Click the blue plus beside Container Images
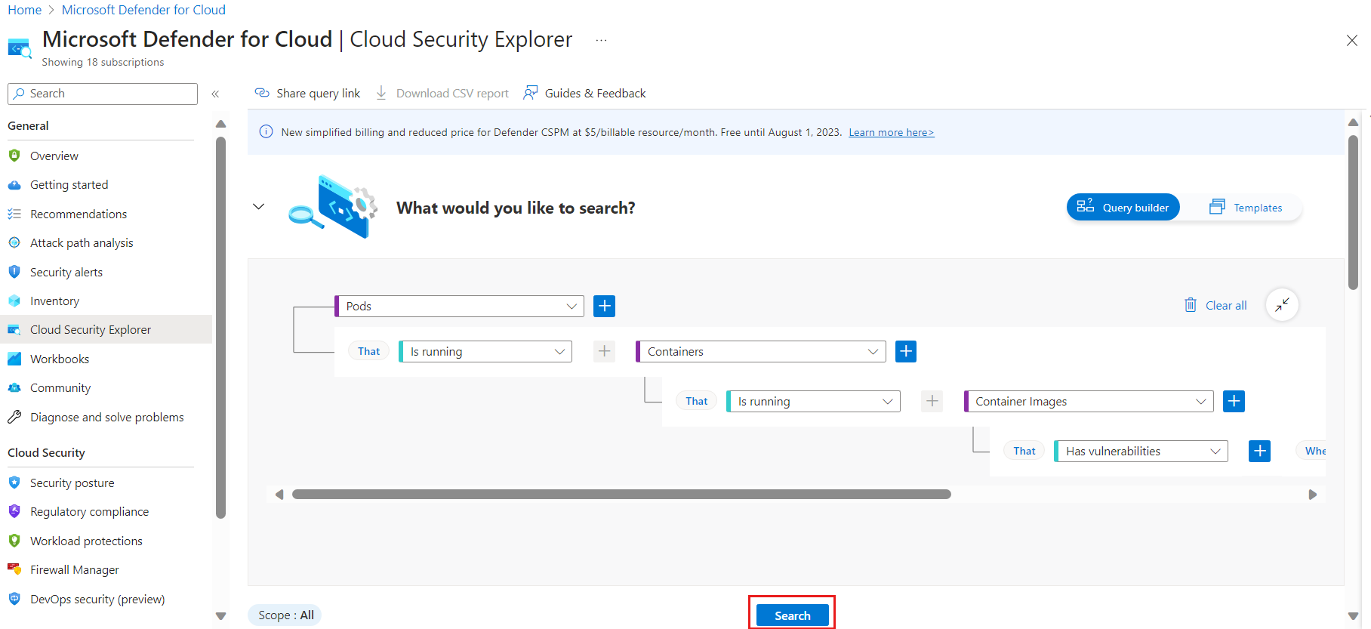The width and height of the screenshot is (1371, 629). pos(1234,401)
